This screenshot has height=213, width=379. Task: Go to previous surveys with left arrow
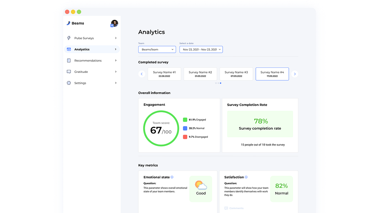pos(142,74)
